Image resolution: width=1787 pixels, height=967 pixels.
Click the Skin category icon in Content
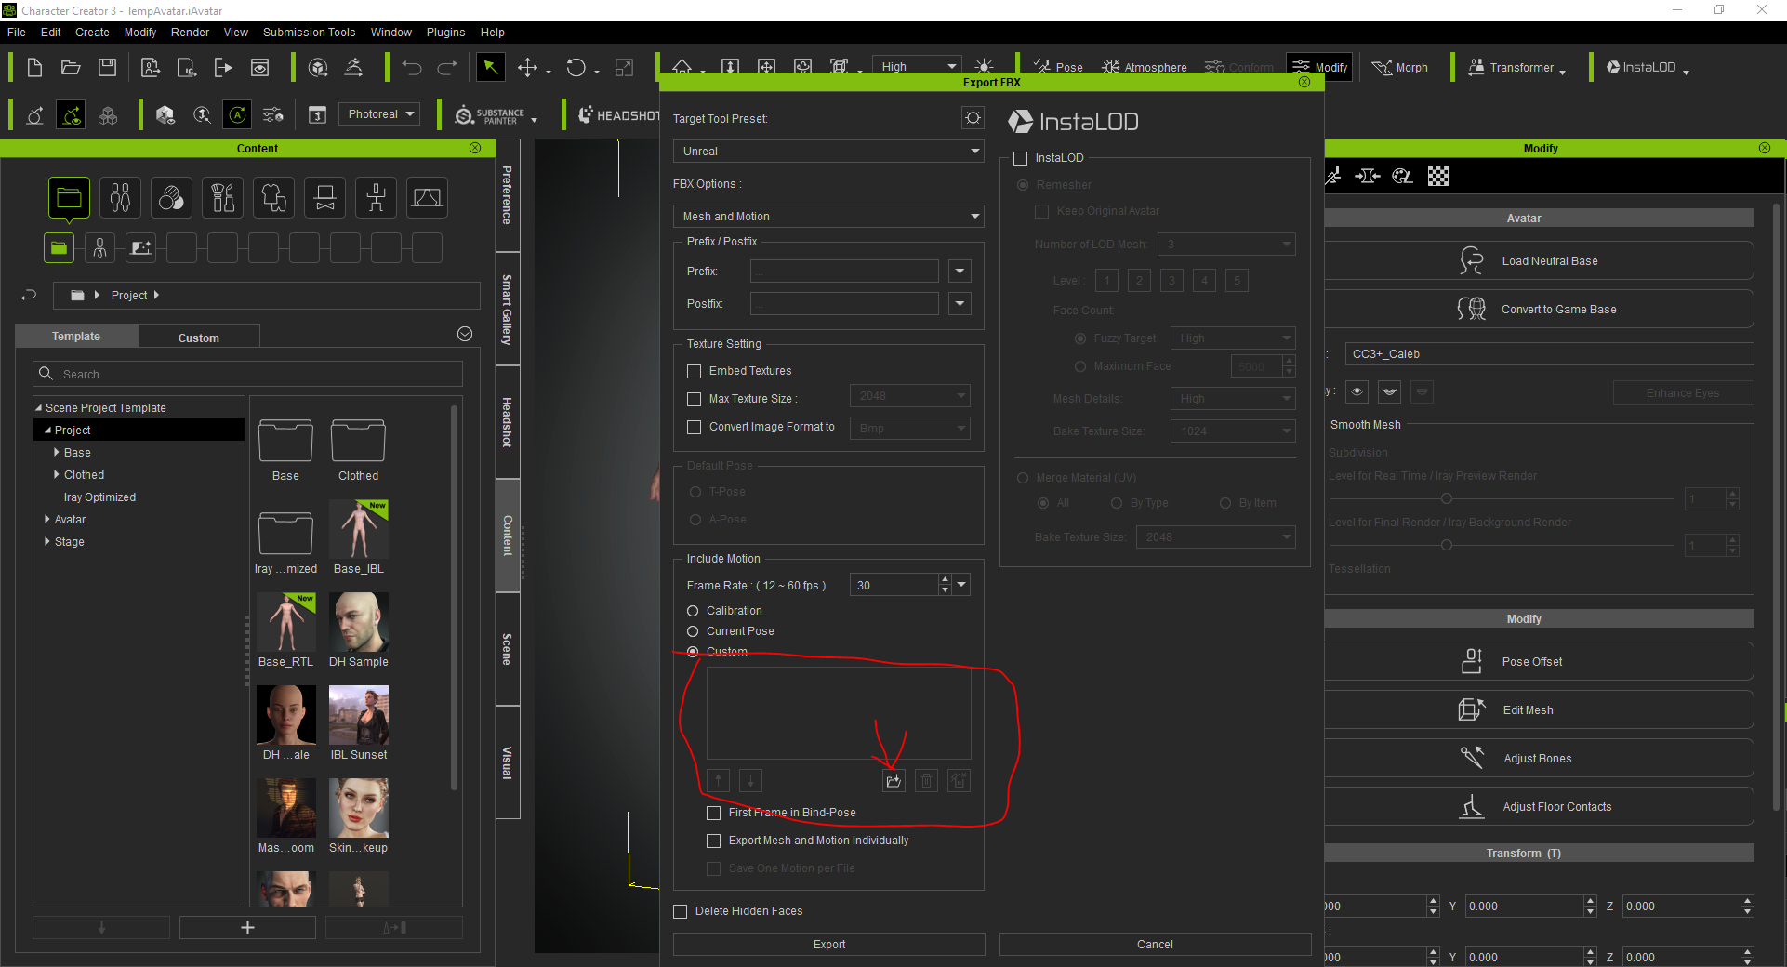click(171, 197)
